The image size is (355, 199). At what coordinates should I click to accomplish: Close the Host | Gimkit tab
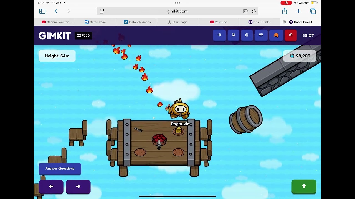(x=284, y=22)
